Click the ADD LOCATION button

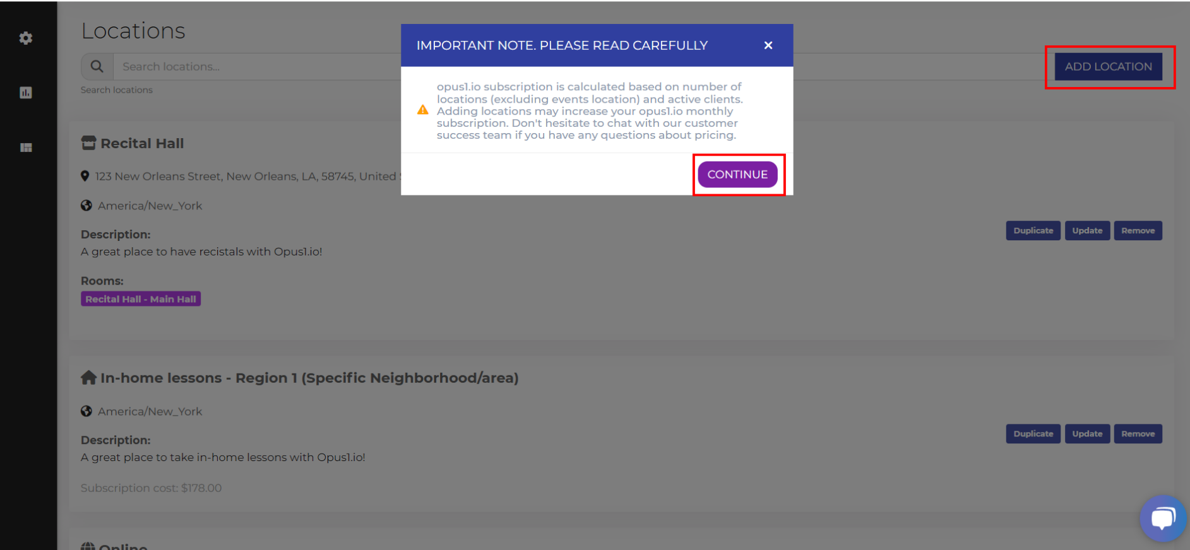click(1108, 67)
